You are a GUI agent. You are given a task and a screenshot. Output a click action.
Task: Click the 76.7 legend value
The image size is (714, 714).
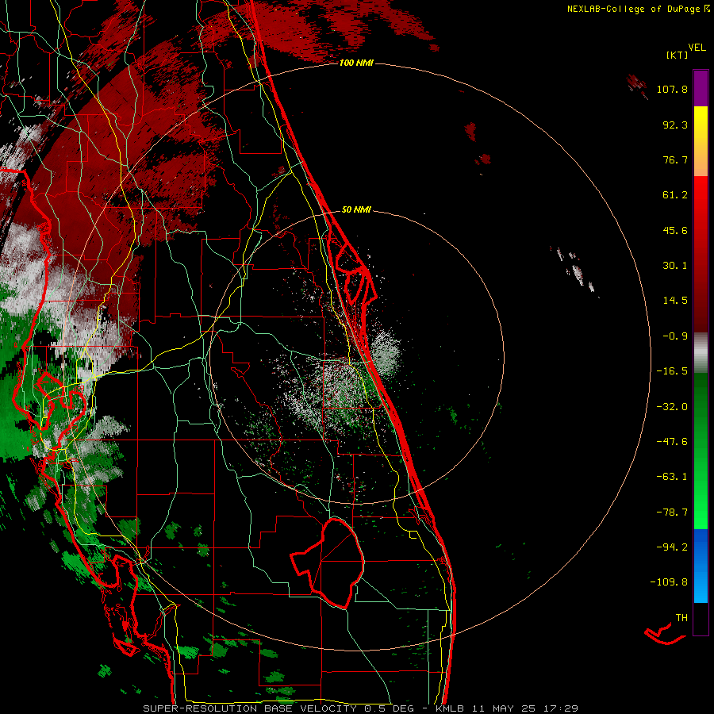click(x=675, y=159)
